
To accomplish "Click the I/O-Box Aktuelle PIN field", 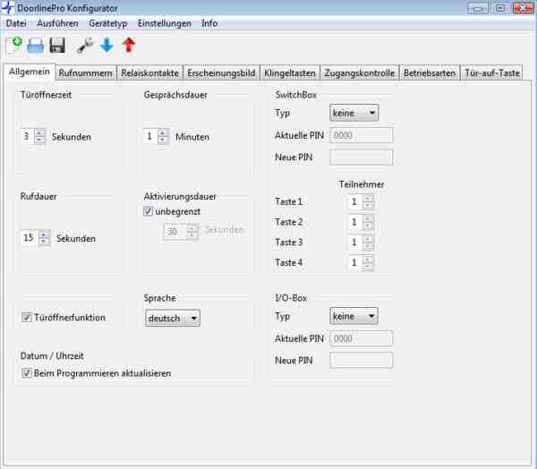I will [362, 338].
